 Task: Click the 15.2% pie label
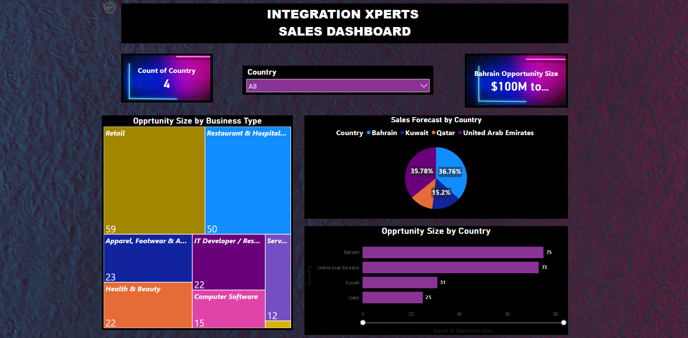pos(441,193)
